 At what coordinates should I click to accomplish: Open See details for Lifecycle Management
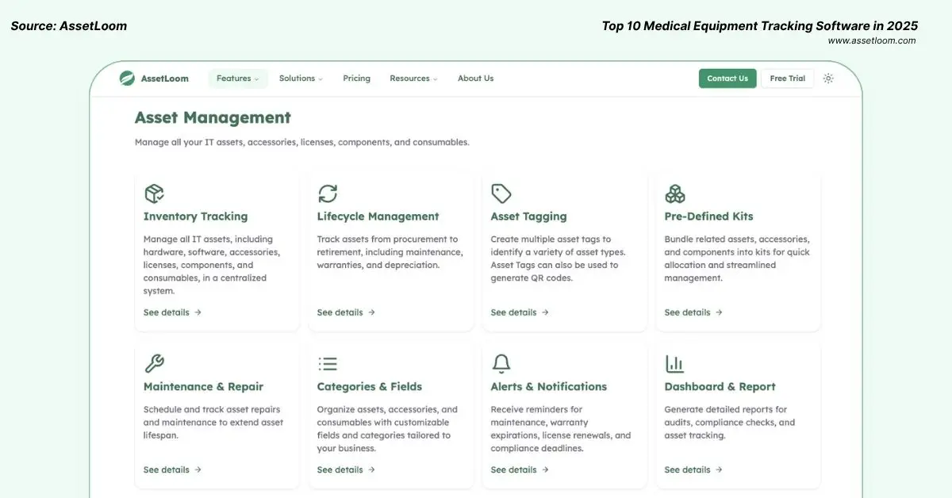click(346, 312)
